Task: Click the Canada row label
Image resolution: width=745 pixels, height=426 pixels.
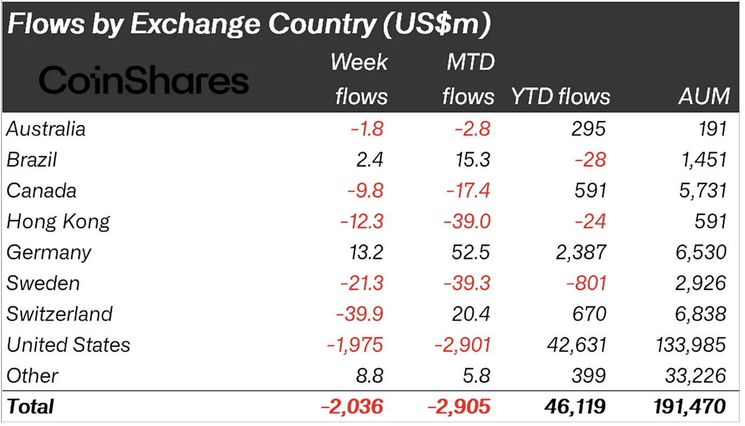Action: [x=42, y=191]
